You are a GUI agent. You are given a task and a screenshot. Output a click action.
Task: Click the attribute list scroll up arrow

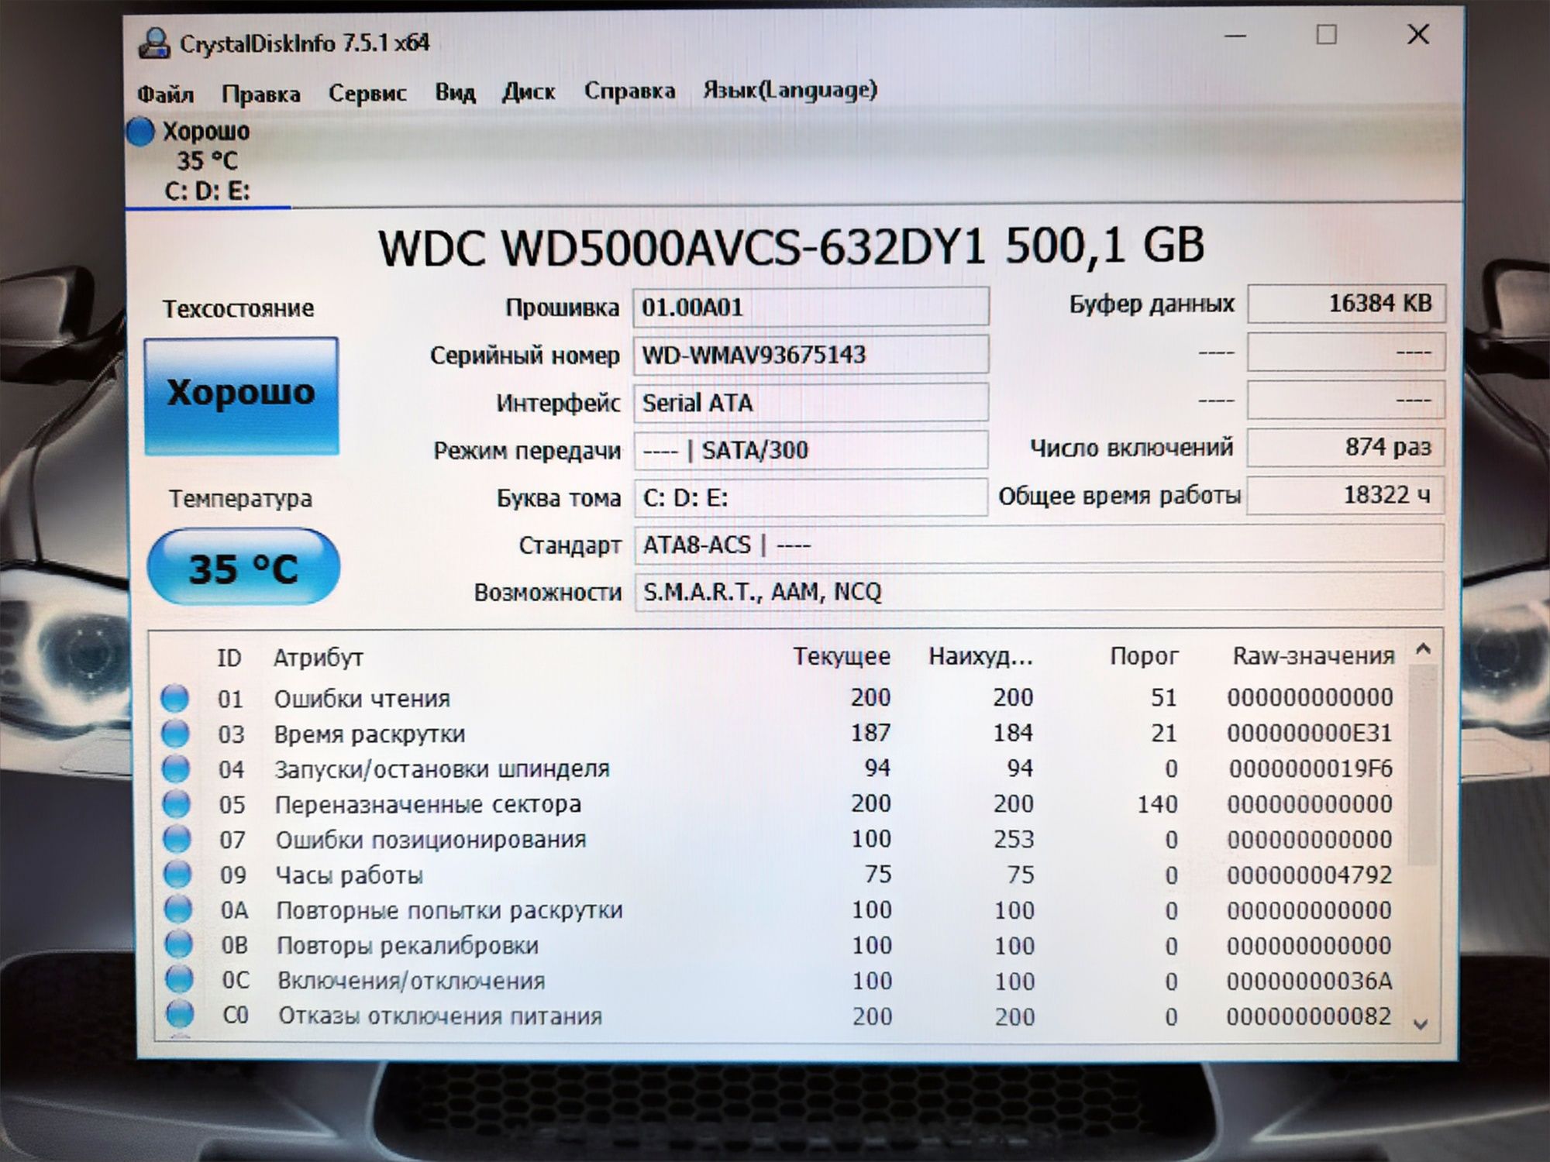(1423, 649)
